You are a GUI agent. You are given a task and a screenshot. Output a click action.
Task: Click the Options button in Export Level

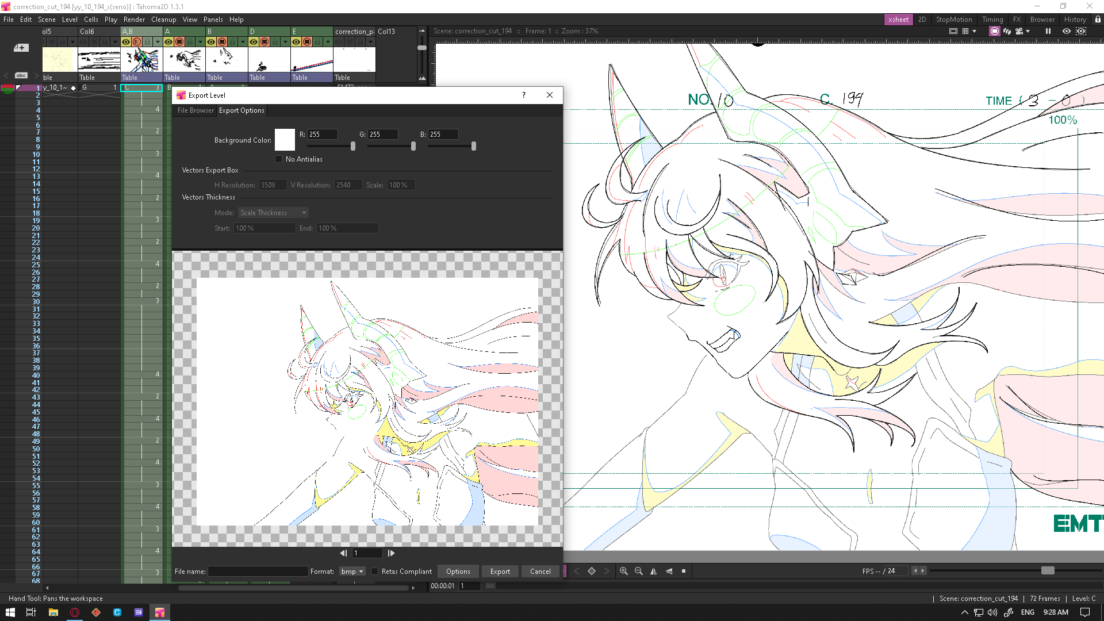[458, 571]
